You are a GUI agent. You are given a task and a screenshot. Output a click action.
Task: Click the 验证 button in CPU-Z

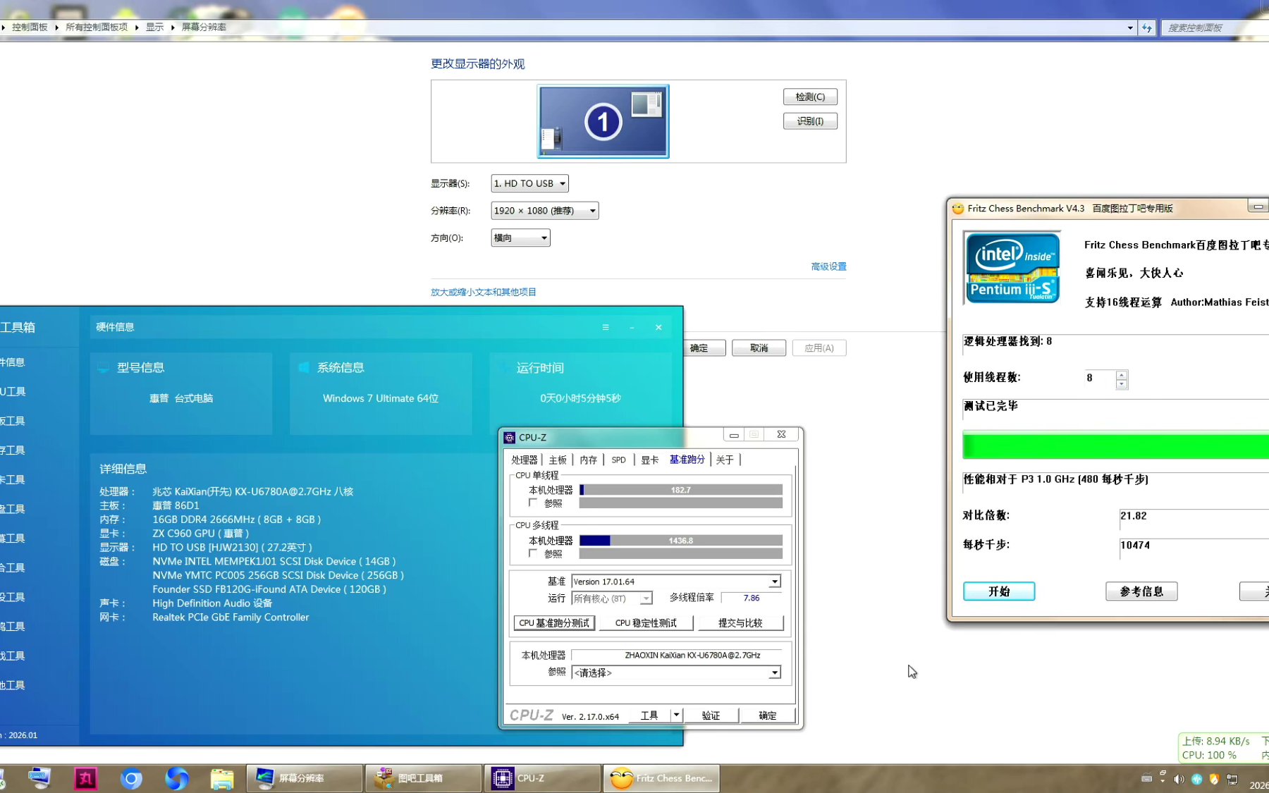pyautogui.click(x=711, y=715)
